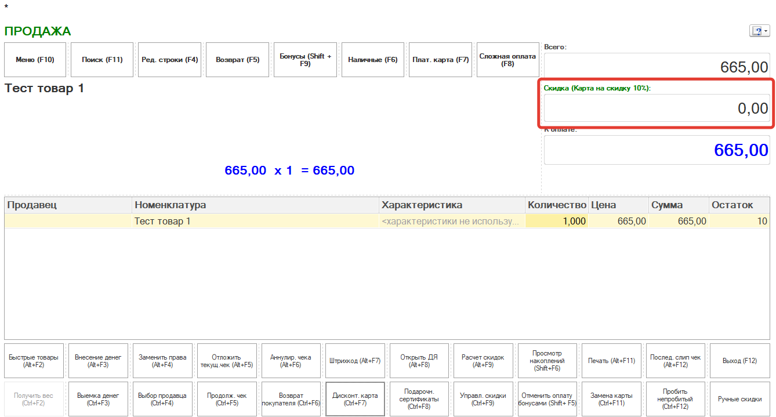Start a return with Возврат (F5)

pos(237,60)
